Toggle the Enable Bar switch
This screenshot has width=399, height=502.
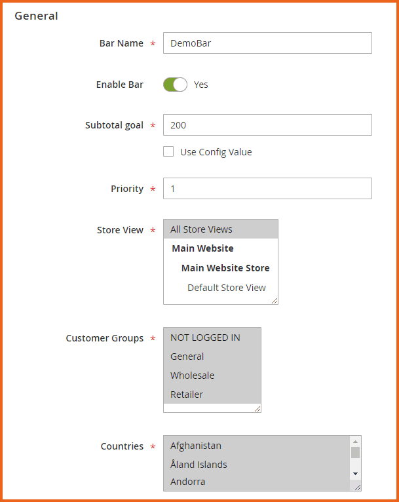pyautogui.click(x=175, y=85)
